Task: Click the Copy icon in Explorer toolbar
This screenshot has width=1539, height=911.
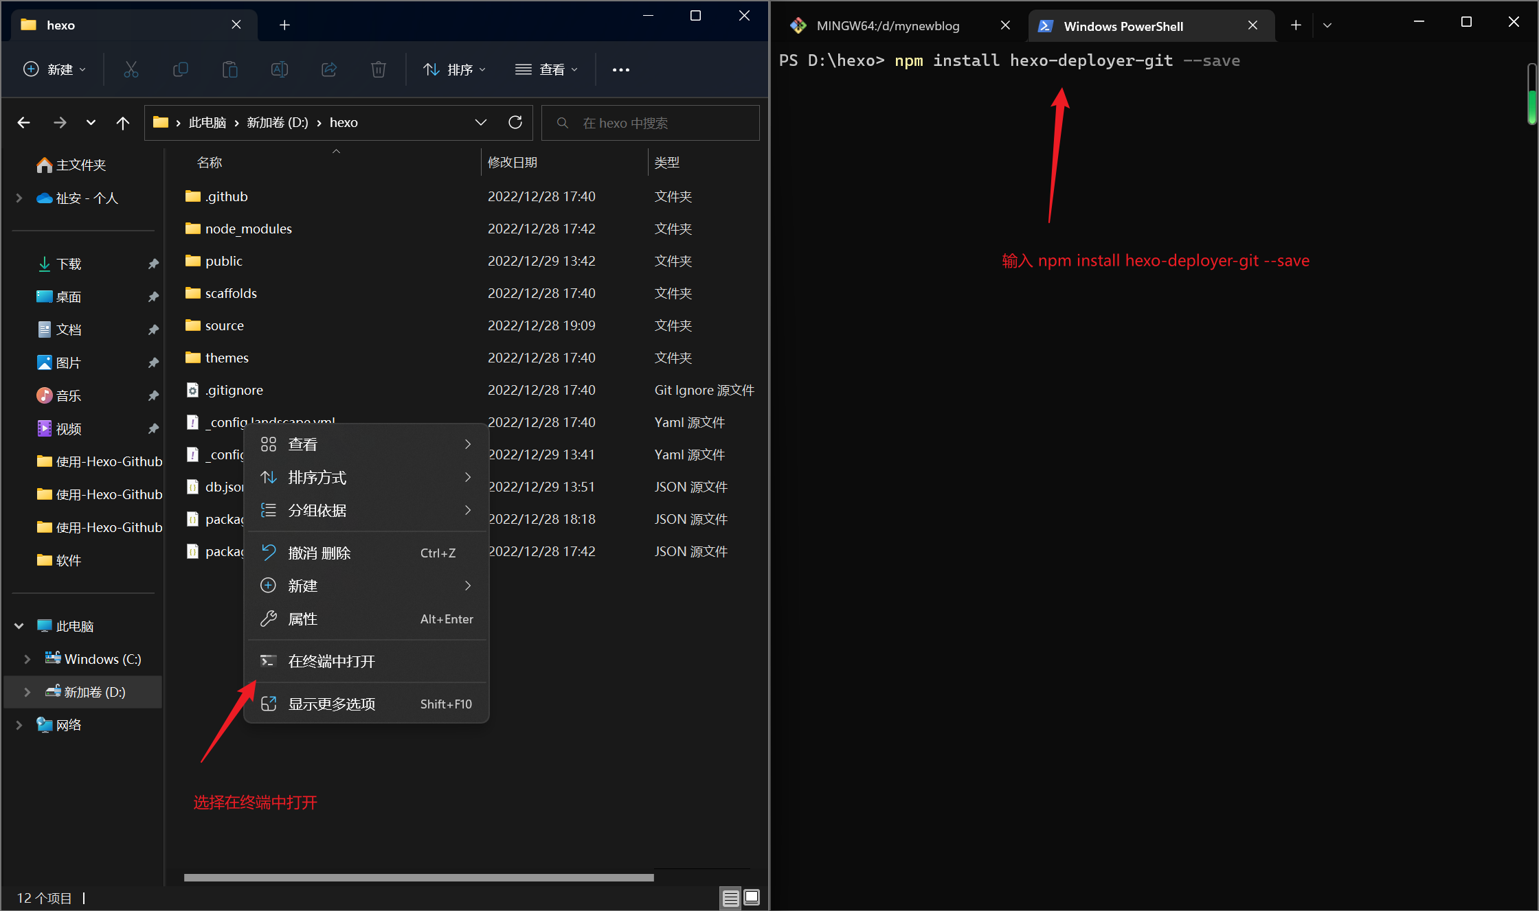Action: pyautogui.click(x=180, y=69)
